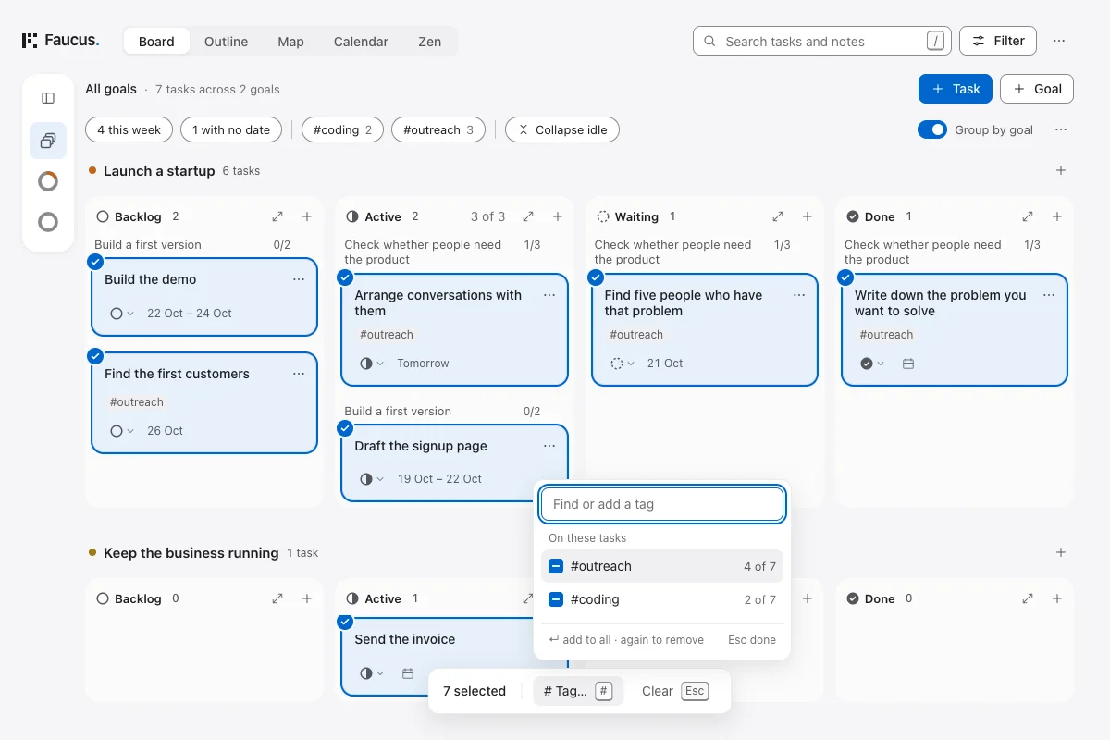The height and width of the screenshot is (740, 1110).
Task: Add task to Launch a startup Done column
Action: [1057, 216]
